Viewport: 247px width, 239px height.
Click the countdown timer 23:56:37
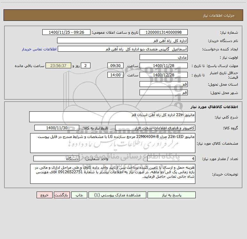point(58,65)
